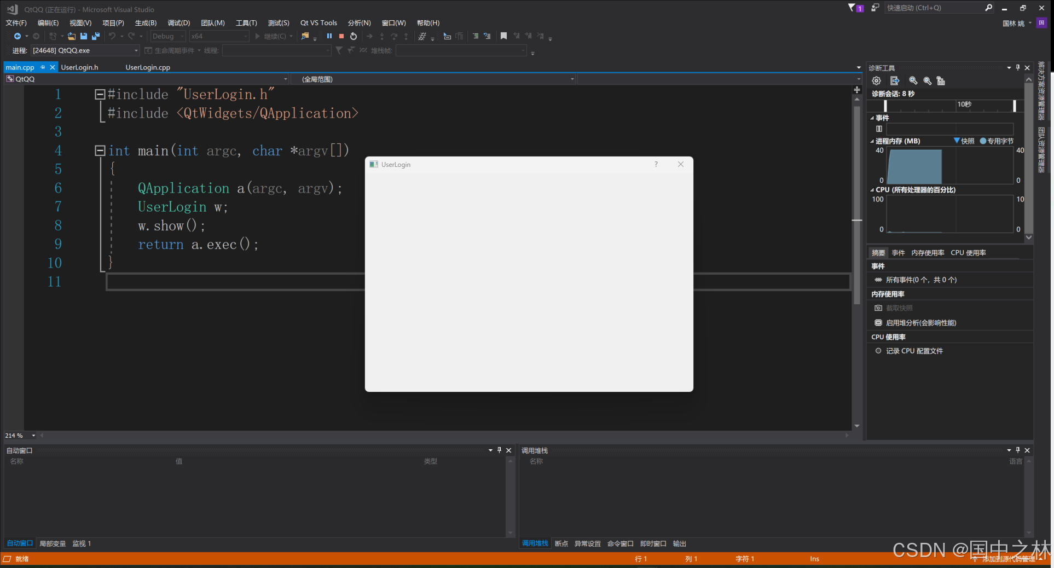Zoom in on diagnostic timeline
The height and width of the screenshot is (568, 1054).
913,81
